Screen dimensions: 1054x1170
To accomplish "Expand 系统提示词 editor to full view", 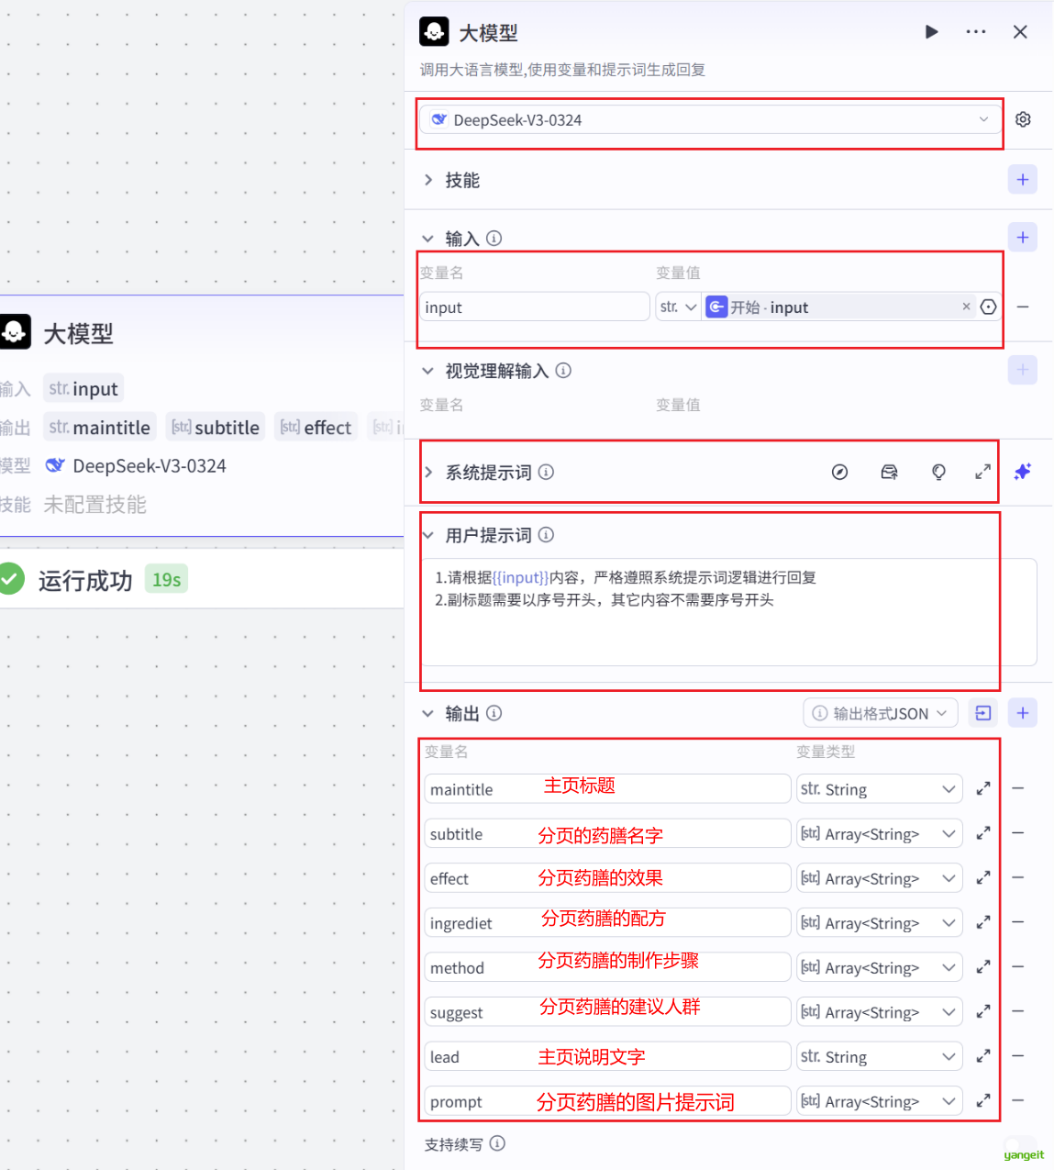I will [x=982, y=473].
